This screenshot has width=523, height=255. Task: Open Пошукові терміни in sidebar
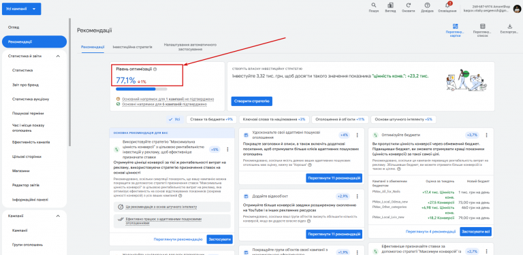pos(28,114)
